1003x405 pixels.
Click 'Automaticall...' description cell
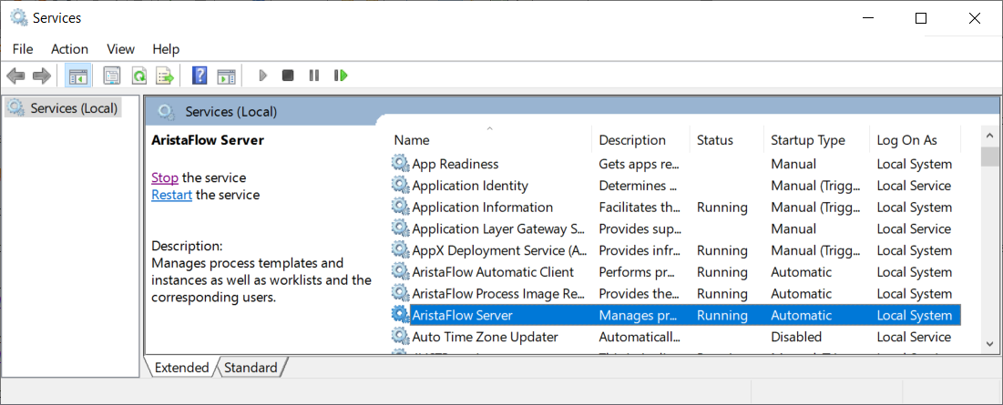(x=637, y=337)
